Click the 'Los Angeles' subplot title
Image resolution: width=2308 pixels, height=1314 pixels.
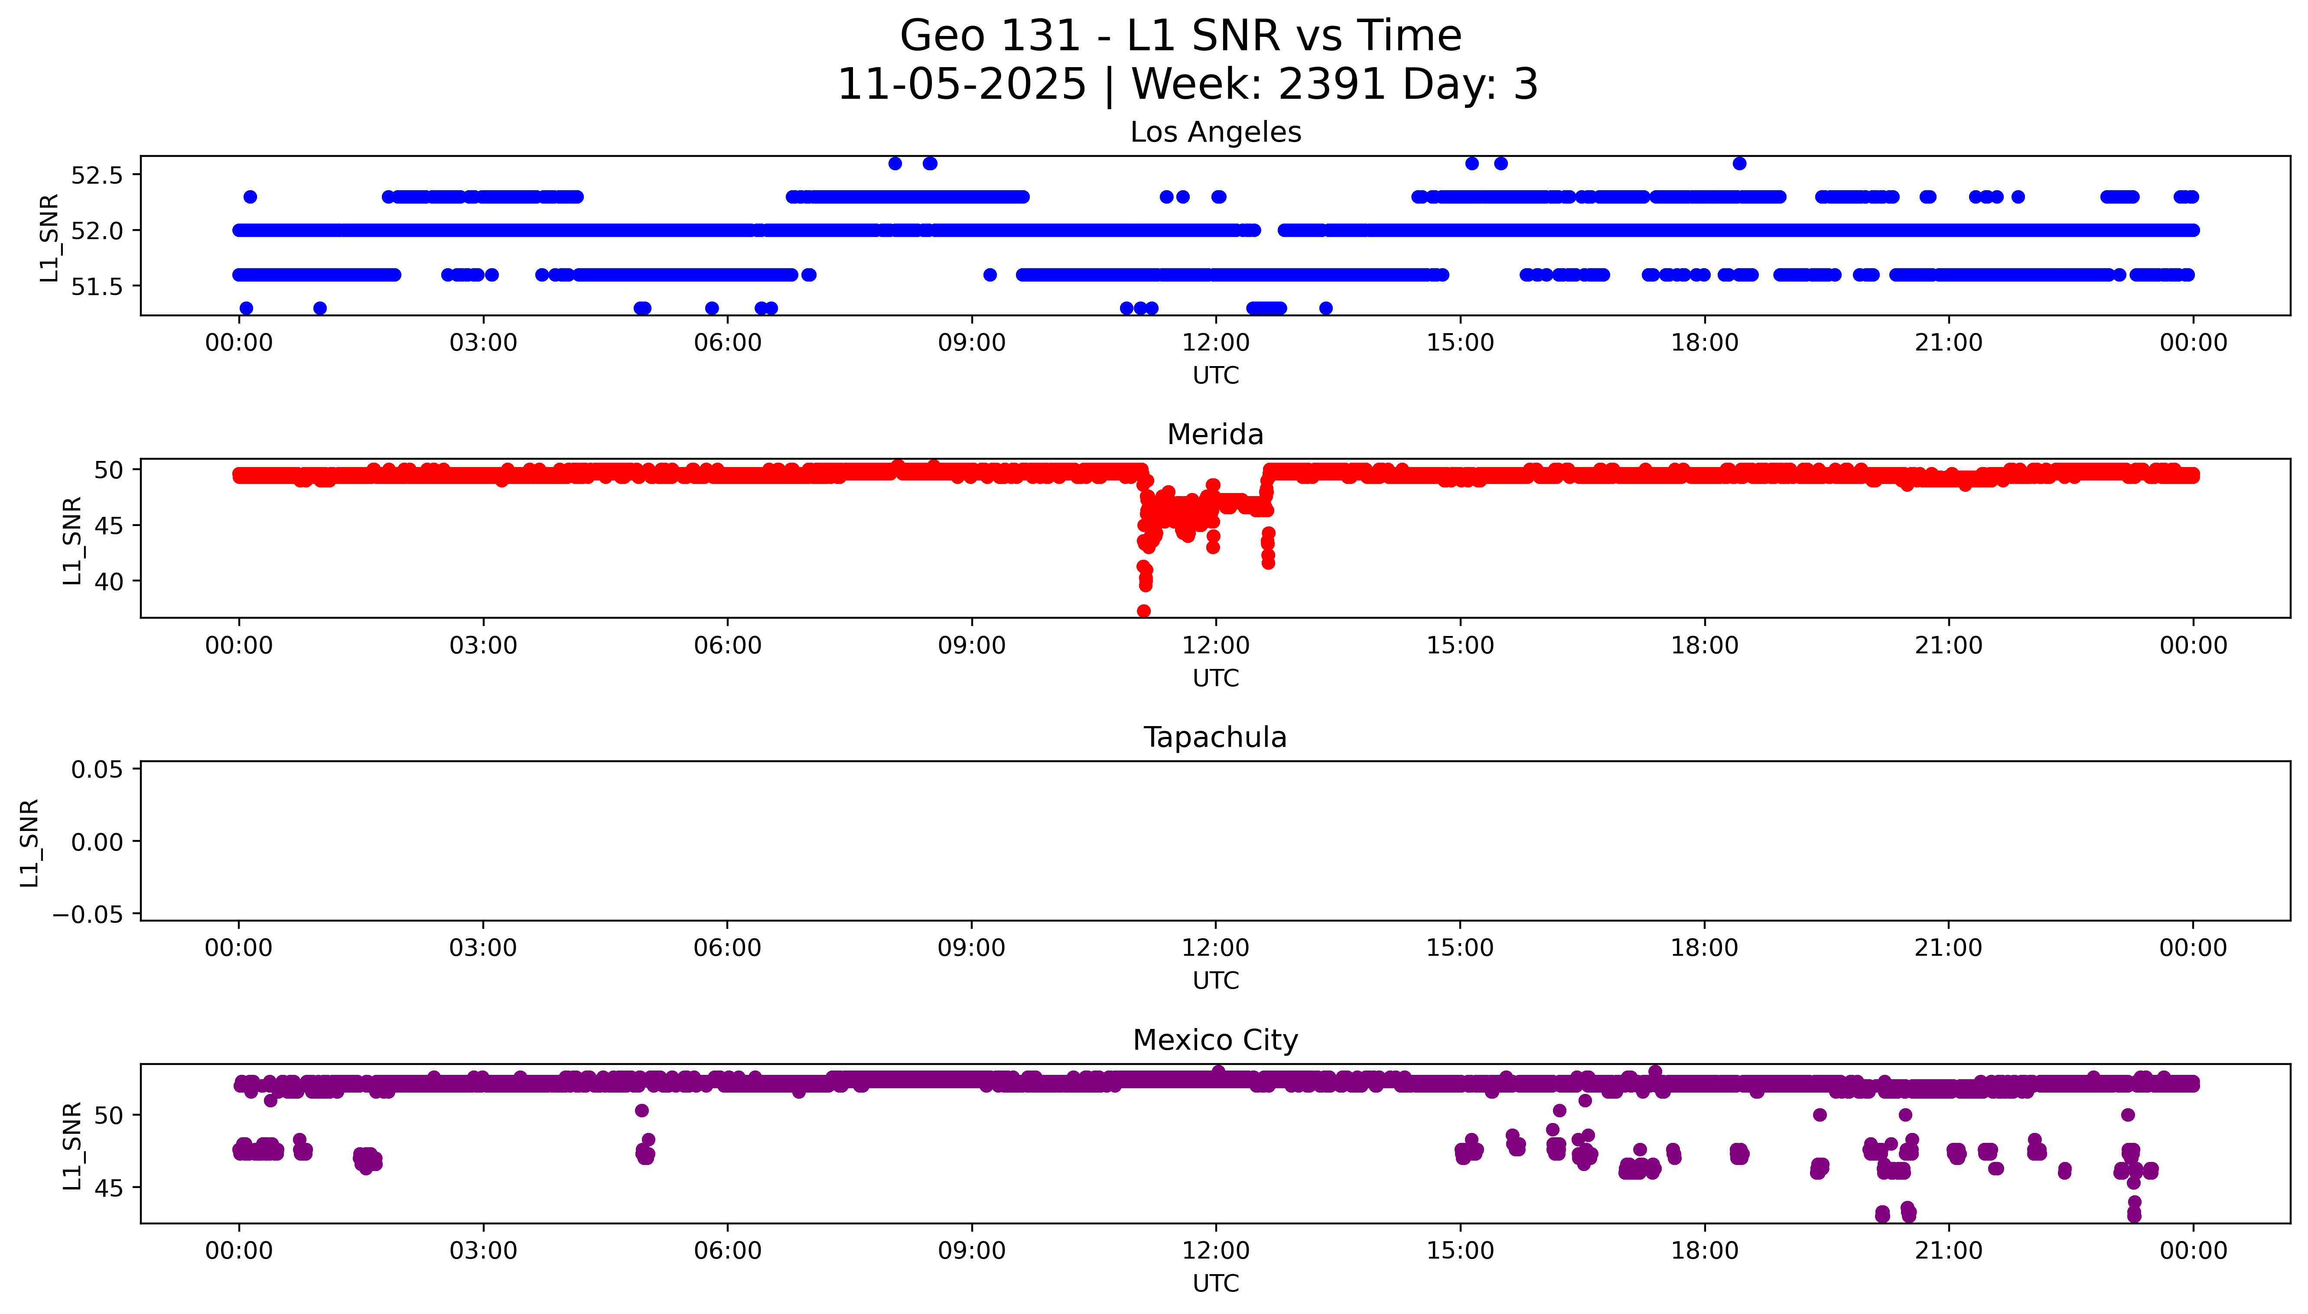click(1215, 133)
